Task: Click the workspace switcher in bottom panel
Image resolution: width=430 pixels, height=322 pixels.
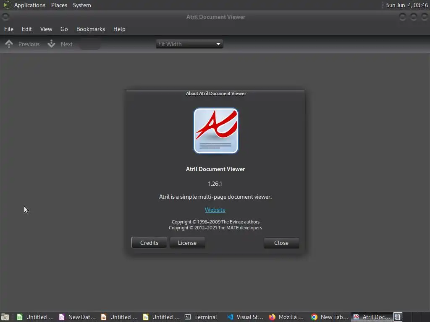Action: coord(411,317)
